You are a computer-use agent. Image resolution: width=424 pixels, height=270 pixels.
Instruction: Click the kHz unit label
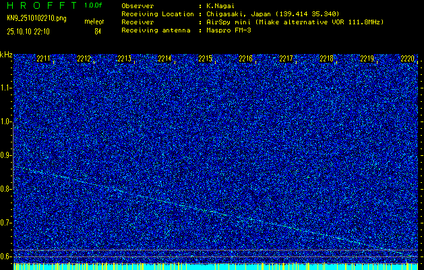coord(6,55)
